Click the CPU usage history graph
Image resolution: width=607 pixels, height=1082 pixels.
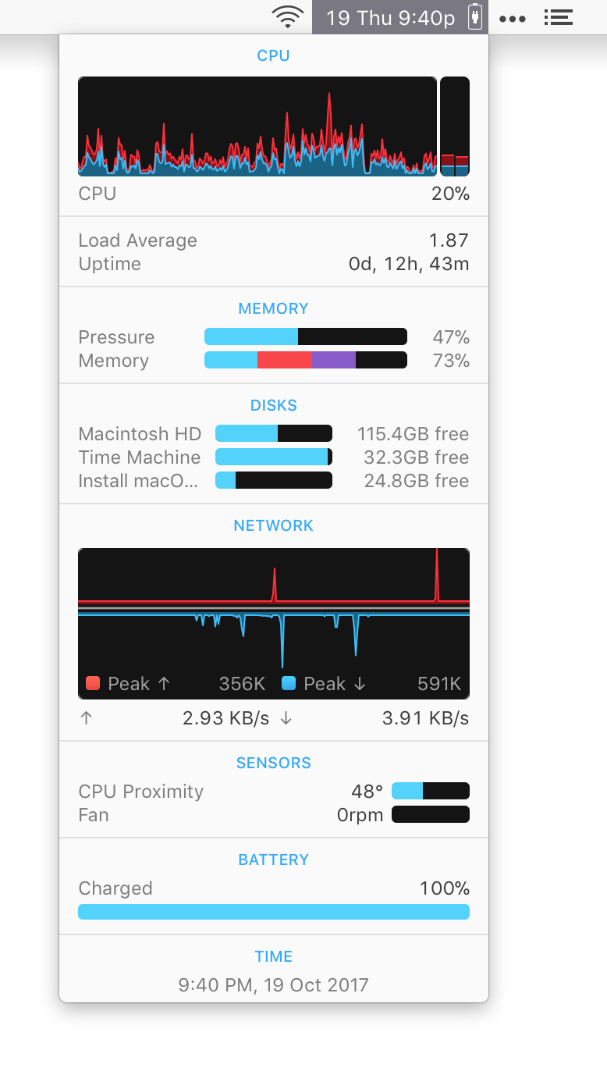click(257, 125)
